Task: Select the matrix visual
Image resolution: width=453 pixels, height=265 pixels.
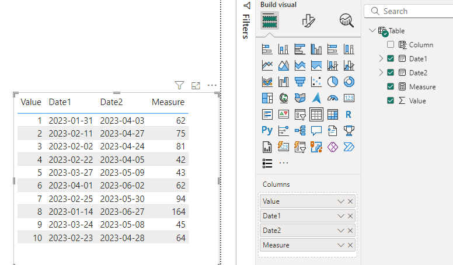Action: [x=333, y=114]
